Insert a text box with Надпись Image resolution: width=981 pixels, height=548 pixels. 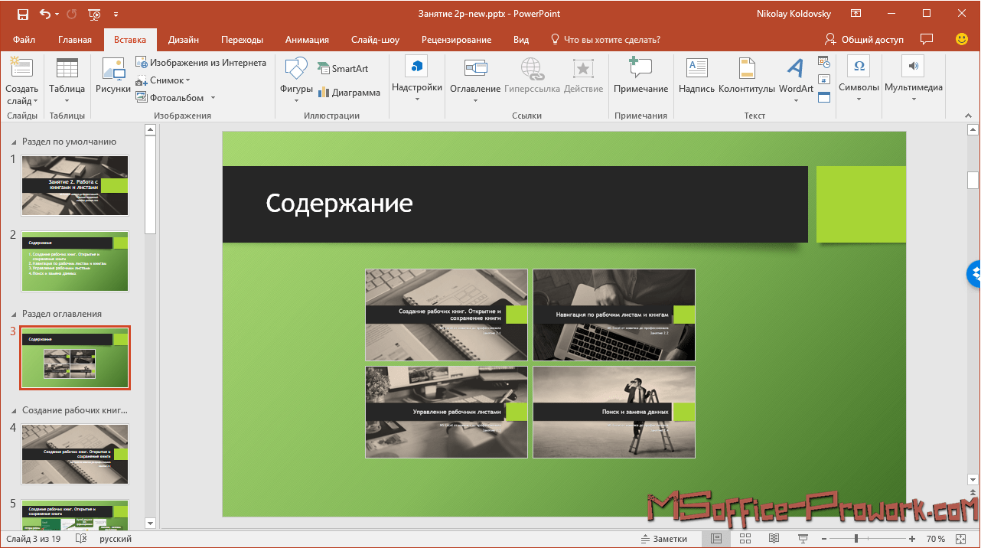pyautogui.click(x=696, y=75)
